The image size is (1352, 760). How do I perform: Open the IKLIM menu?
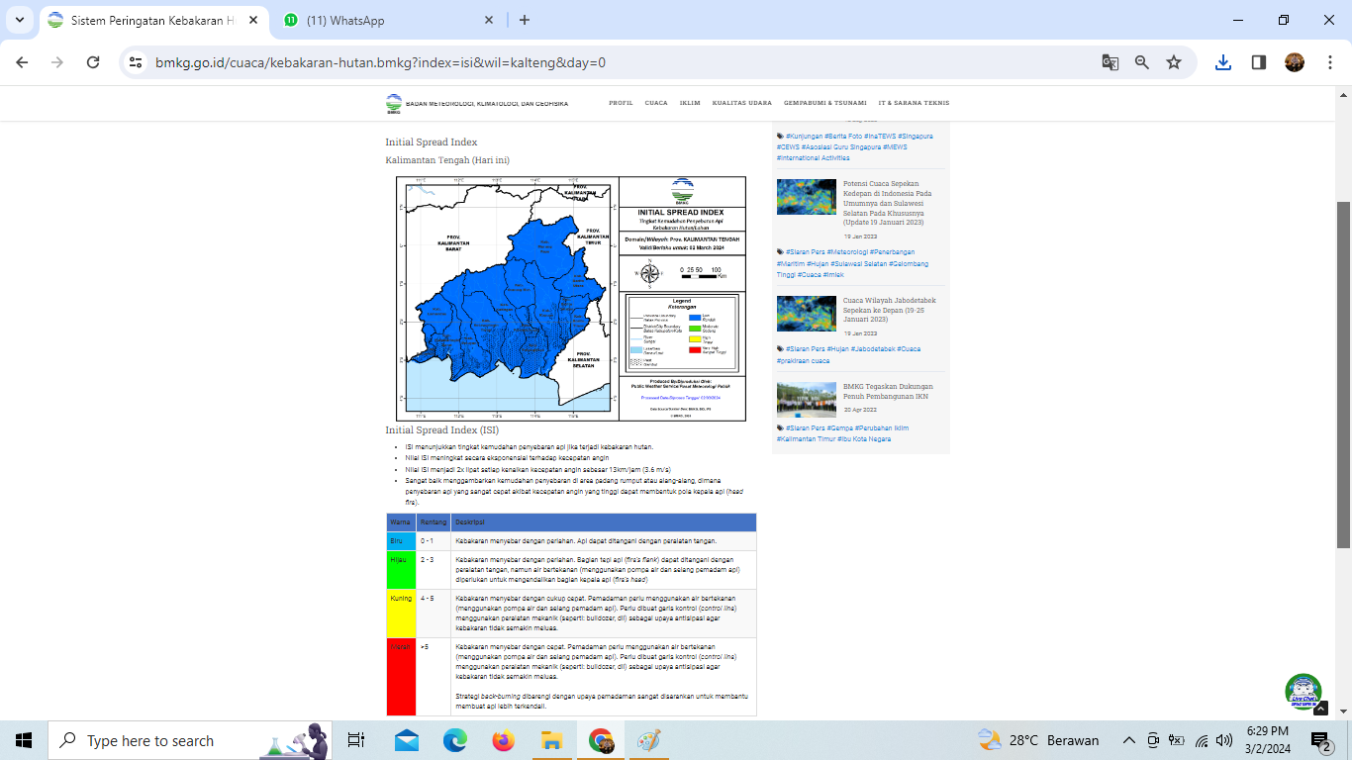coord(690,103)
